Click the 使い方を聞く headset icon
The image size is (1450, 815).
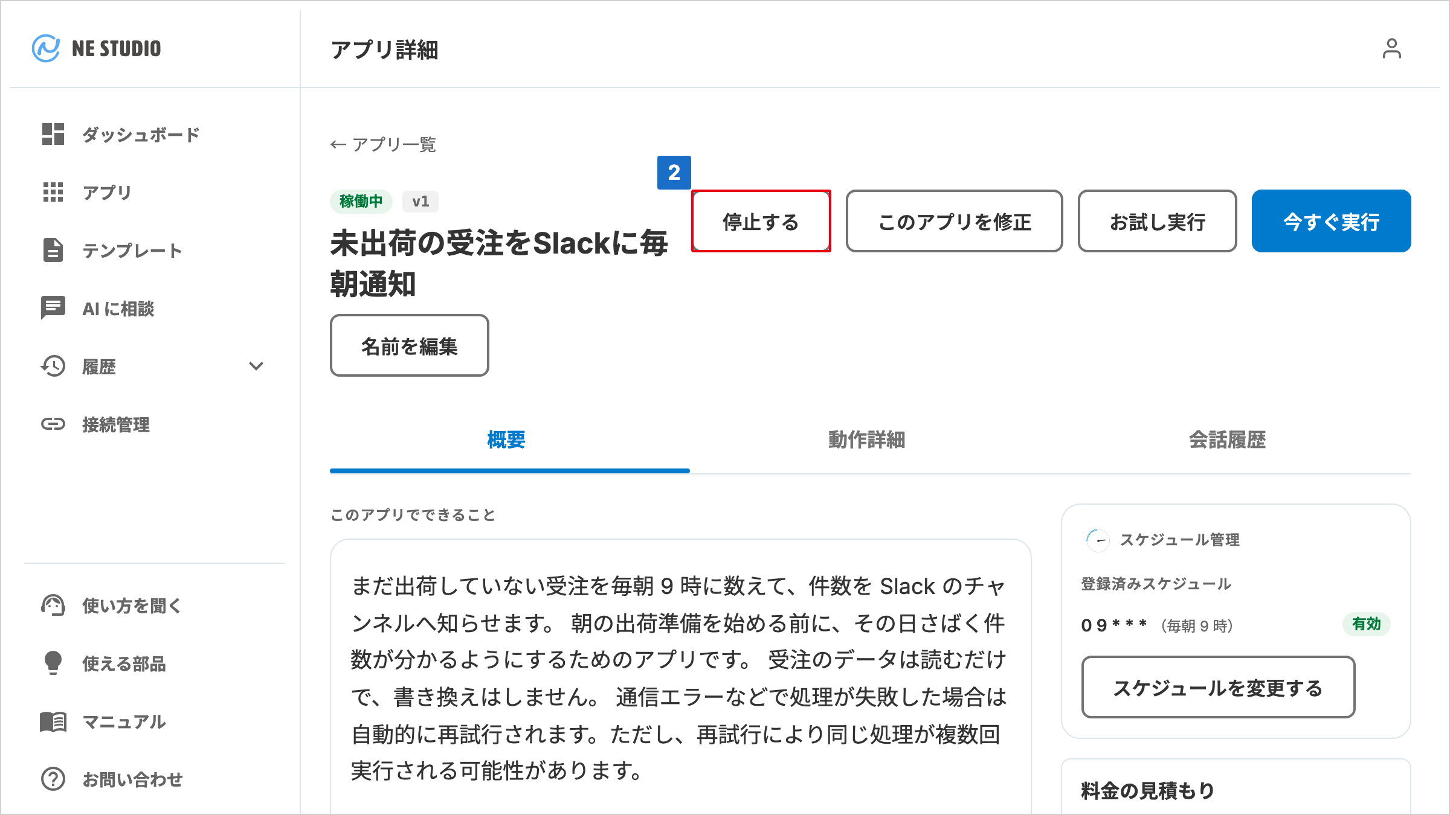click(x=53, y=605)
